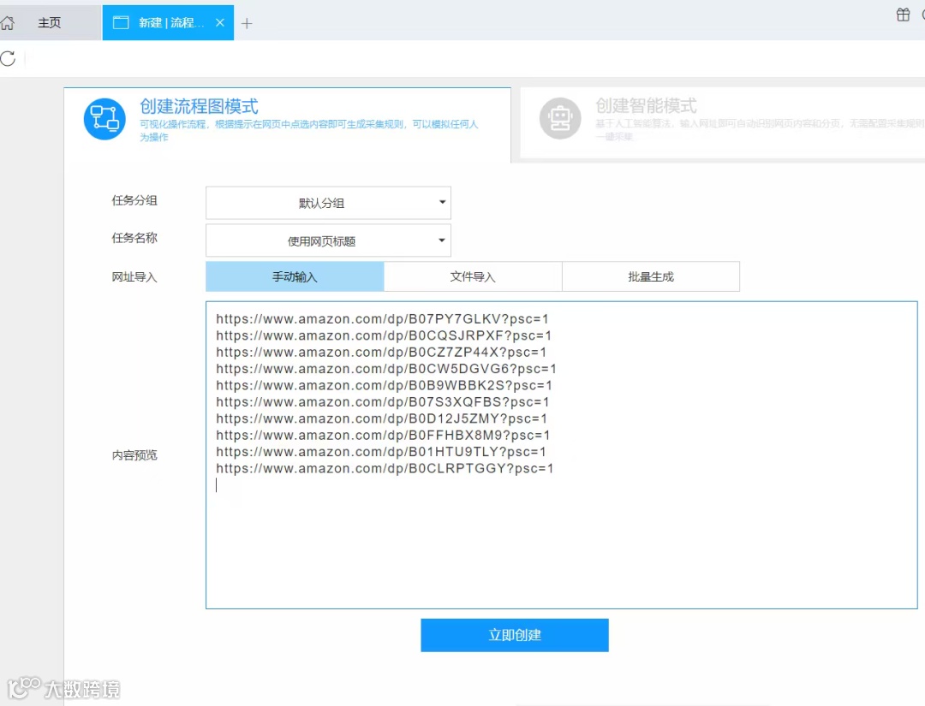Open the 任务名称 dropdown (使用网页标题)
This screenshot has height=706, width=925.
(x=328, y=240)
